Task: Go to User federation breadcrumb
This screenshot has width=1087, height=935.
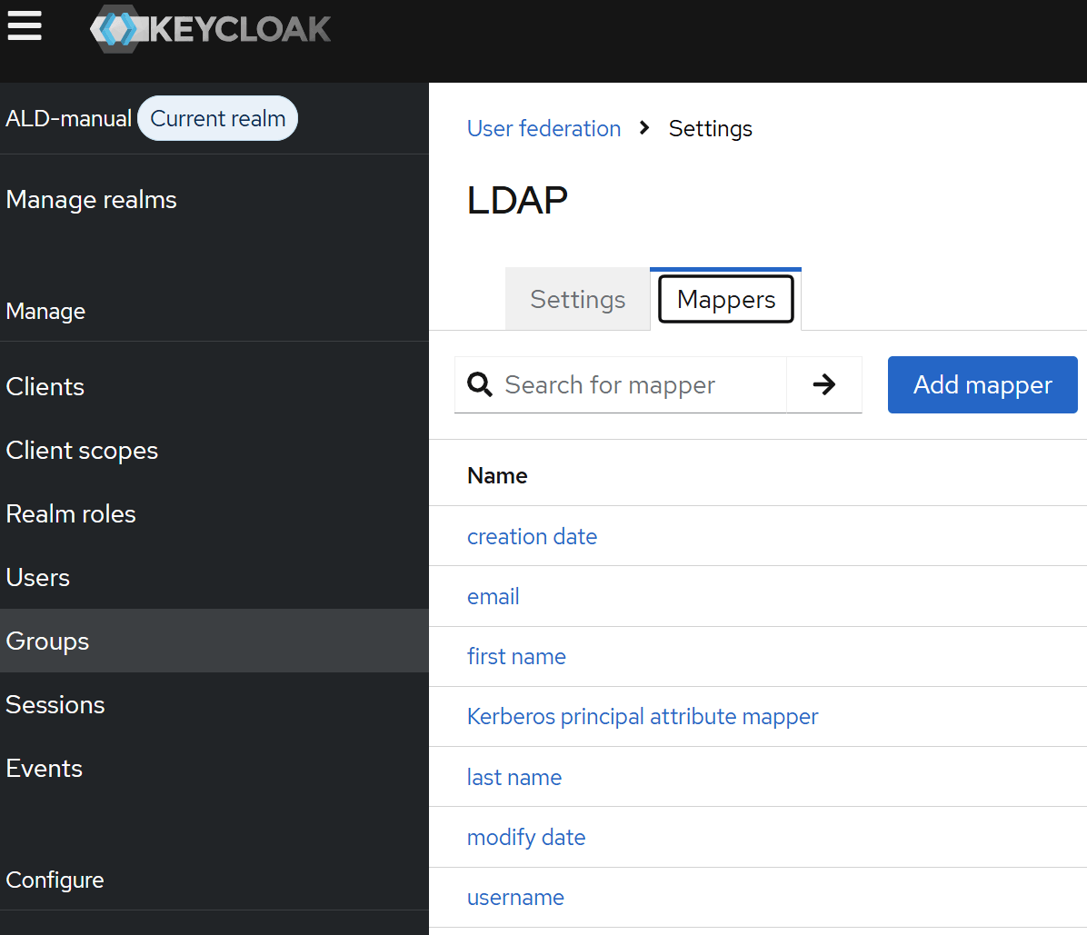Action: (544, 128)
